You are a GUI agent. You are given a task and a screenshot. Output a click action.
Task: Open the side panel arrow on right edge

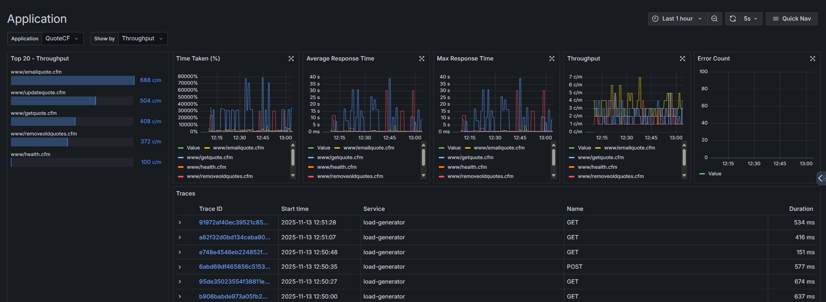pyautogui.click(x=821, y=178)
